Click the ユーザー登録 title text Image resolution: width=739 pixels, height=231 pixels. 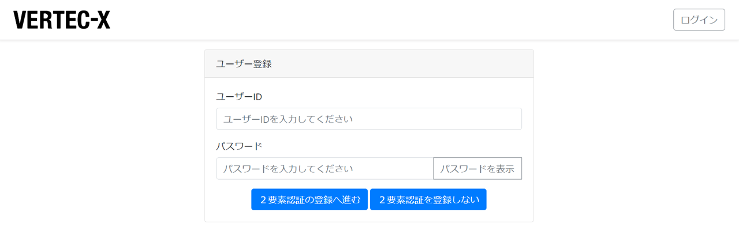click(x=244, y=64)
